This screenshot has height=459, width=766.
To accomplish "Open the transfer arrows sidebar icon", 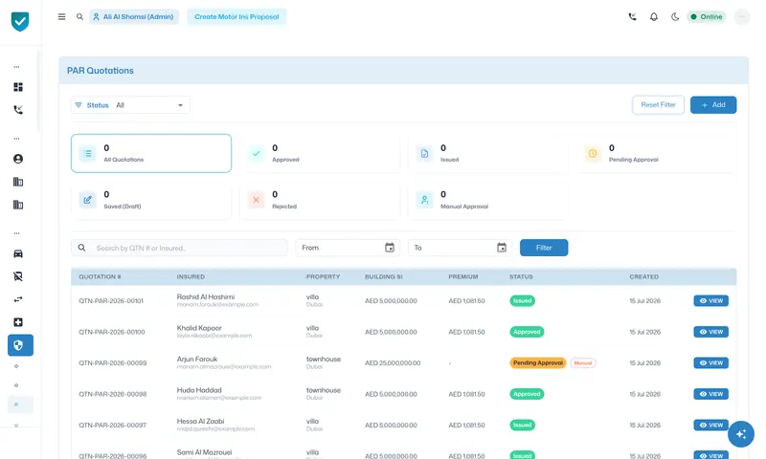I will tap(18, 299).
